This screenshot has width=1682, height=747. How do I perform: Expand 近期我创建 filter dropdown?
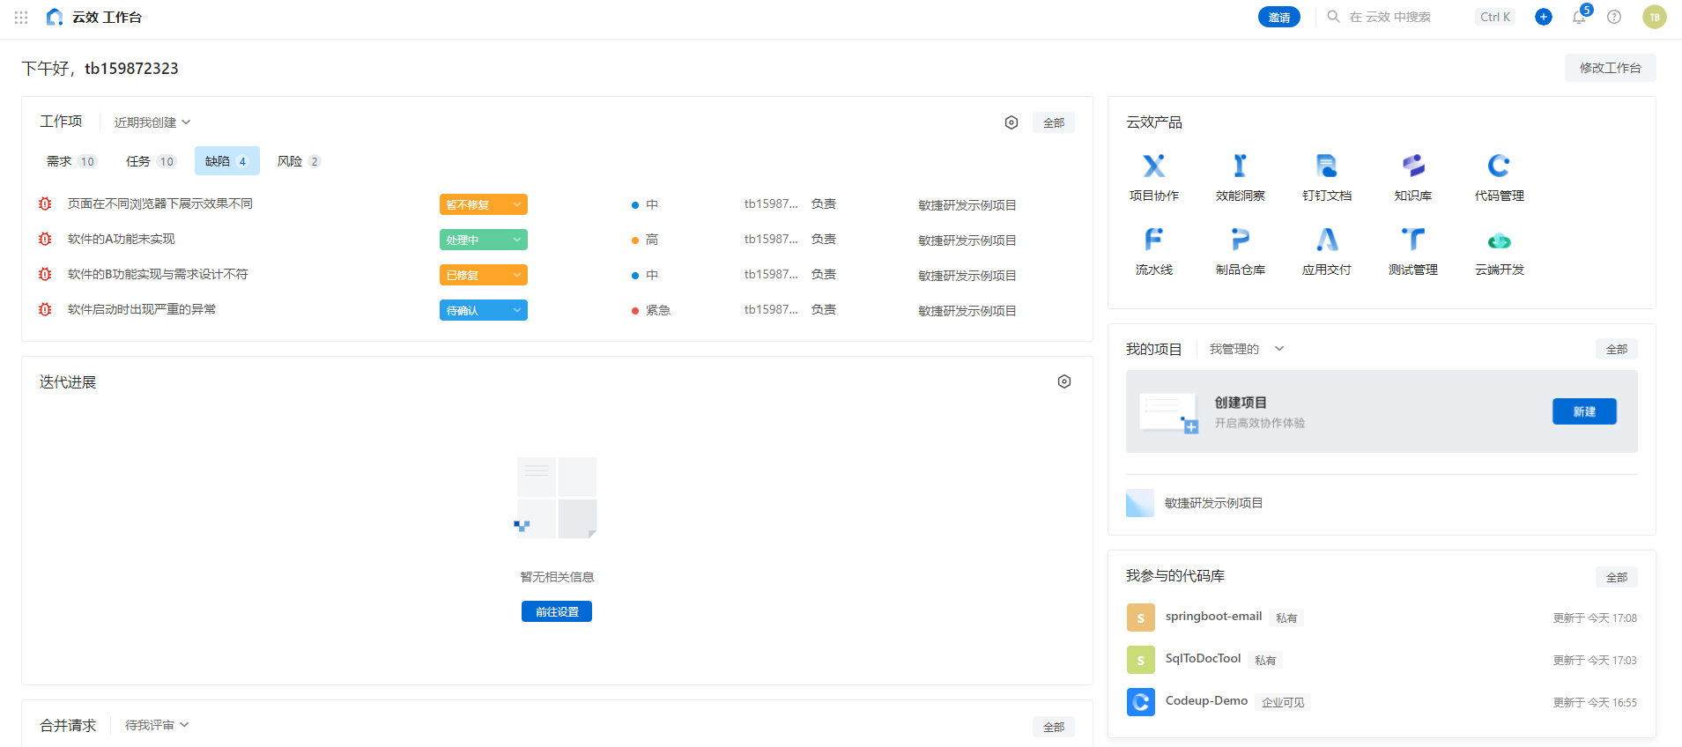click(x=152, y=122)
